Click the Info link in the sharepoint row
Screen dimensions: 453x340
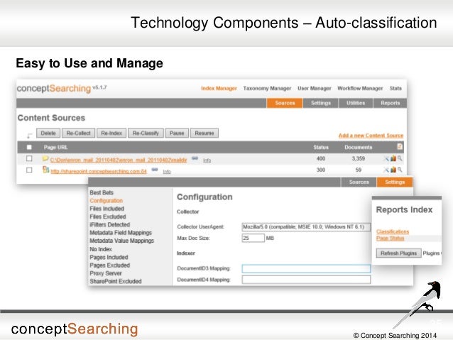tap(167, 172)
